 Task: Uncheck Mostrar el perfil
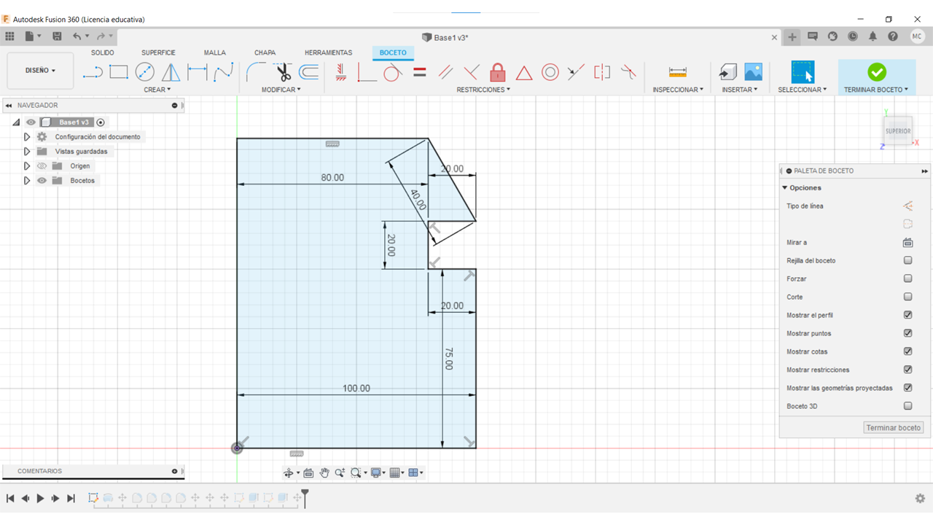click(x=908, y=315)
